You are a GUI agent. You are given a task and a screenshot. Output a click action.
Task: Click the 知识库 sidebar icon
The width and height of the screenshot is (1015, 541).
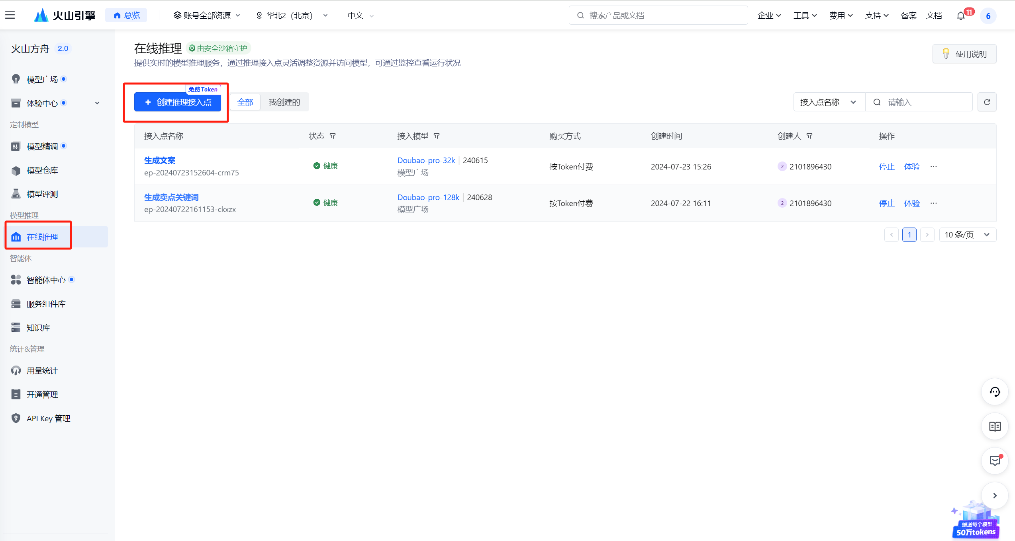[x=16, y=328]
